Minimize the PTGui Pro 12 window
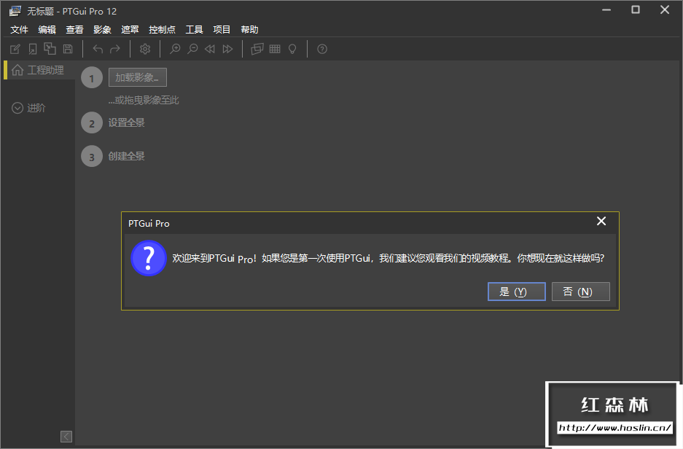The width and height of the screenshot is (683, 449). pyautogui.click(x=606, y=10)
